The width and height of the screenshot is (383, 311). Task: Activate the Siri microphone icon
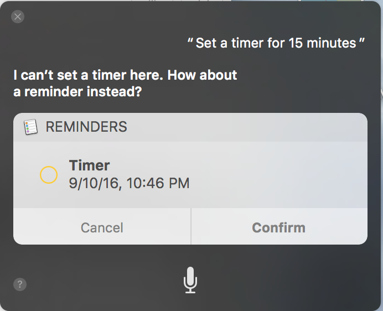(190, 280)
